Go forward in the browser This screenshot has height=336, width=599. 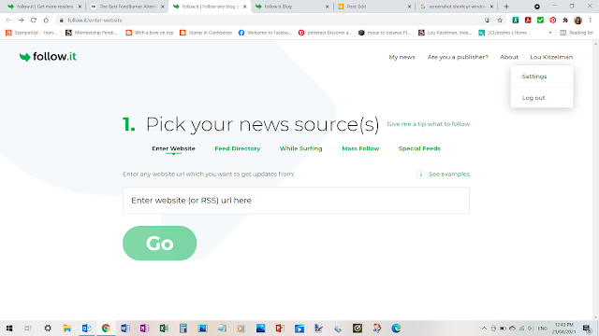point(21,21)
